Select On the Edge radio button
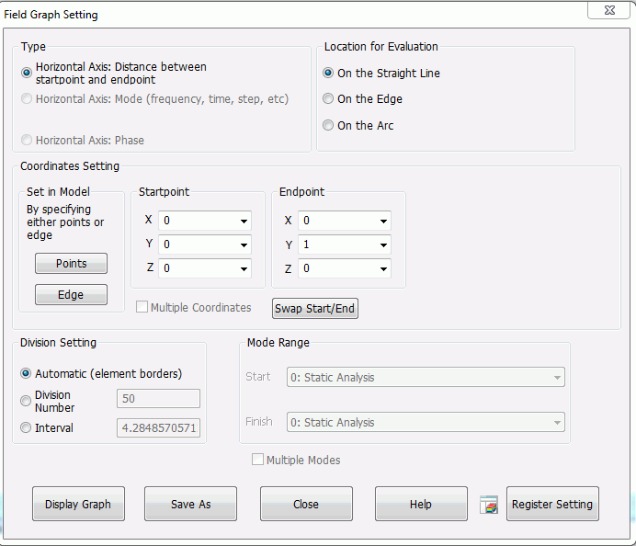This screenshot has width=636, height=546. pos(329,99)
